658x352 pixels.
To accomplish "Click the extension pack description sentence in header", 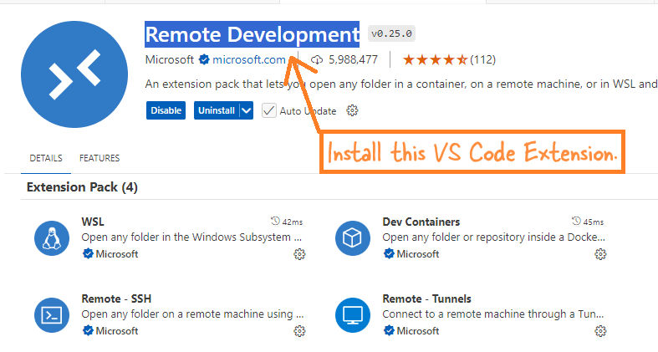I will pos(401,84).
